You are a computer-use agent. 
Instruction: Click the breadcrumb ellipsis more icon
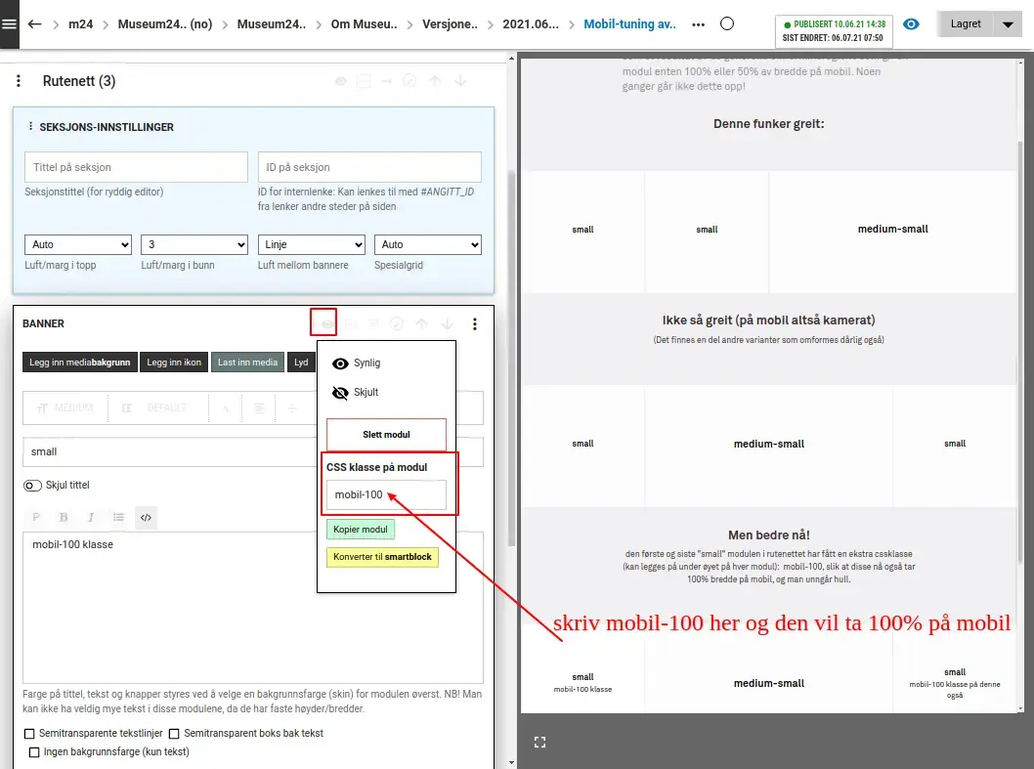[698, 23]
